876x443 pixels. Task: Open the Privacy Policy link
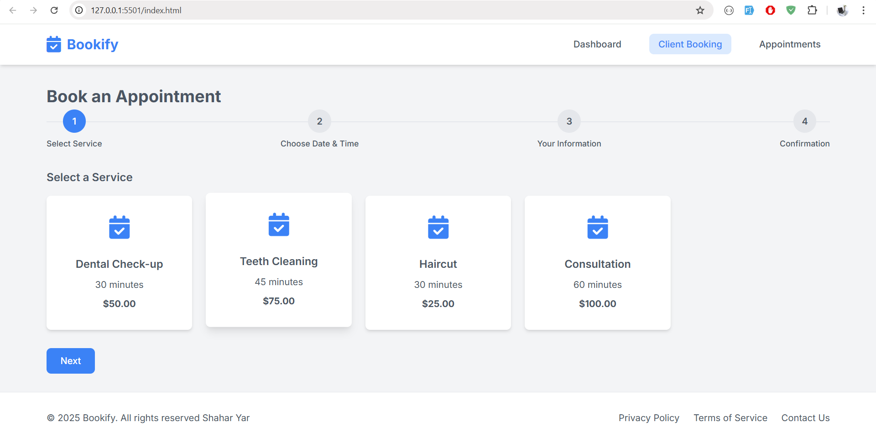(648, 418)
